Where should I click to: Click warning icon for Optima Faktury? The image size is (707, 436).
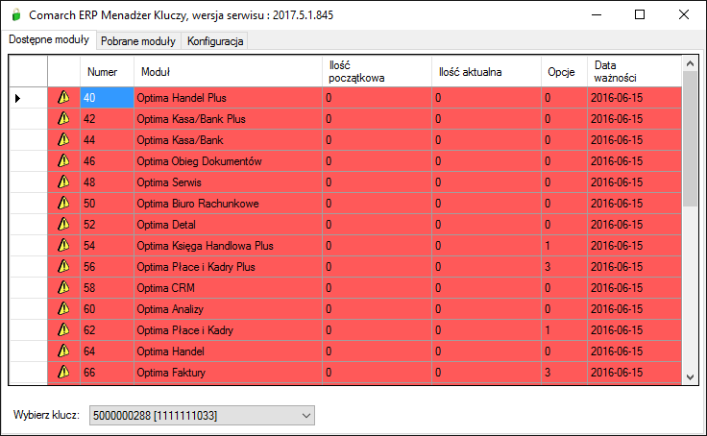click(x=63, y=373)
